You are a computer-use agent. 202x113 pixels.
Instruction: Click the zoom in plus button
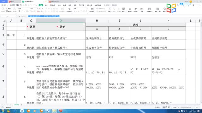[197, 107]
